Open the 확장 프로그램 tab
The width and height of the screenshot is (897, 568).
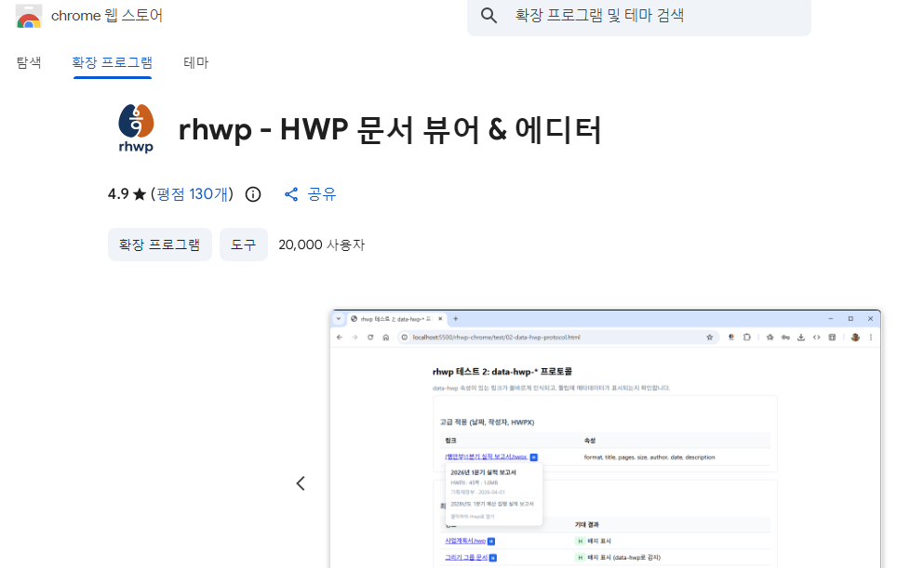coord(112,62)
